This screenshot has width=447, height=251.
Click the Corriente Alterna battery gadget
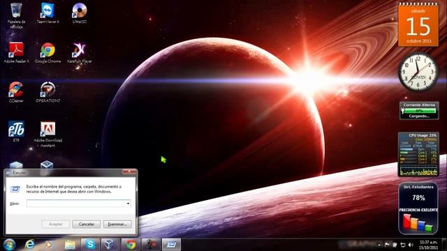pos(419,111)
